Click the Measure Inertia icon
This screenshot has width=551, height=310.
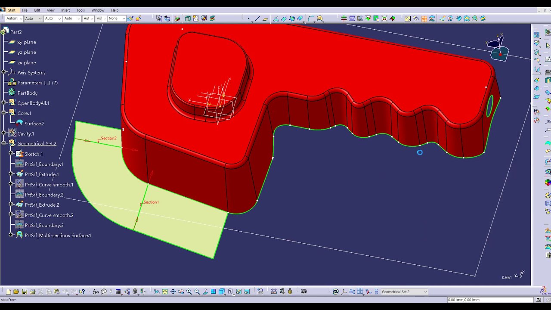290,291
